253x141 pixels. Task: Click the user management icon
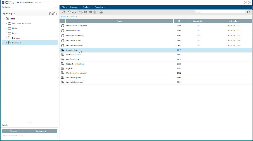pyautogui.click(x=101, y=12)
